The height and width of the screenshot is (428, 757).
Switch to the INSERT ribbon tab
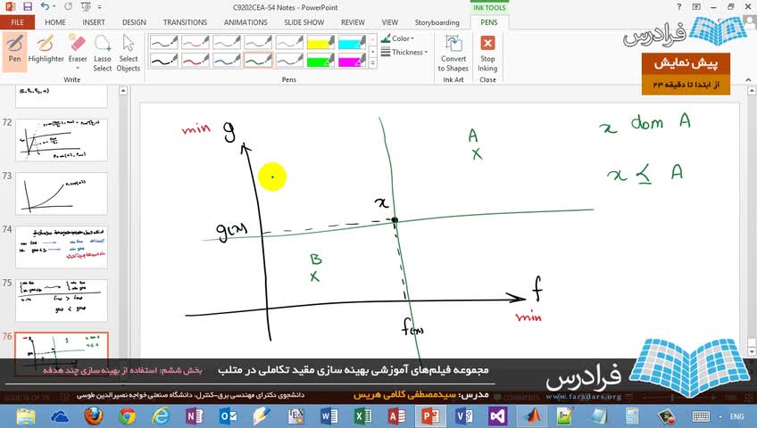[x=94, y=22]
